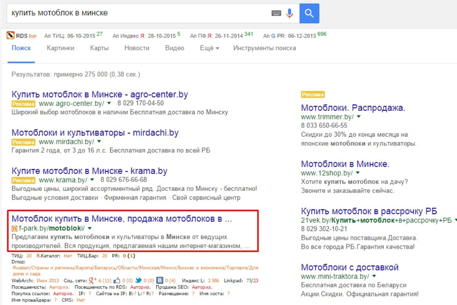Image resolution: width=457 pixels, height=305 pixels.
Task: Open the Ещё dropdown menu
Action: pyautogui.click(x=209, y=48)
